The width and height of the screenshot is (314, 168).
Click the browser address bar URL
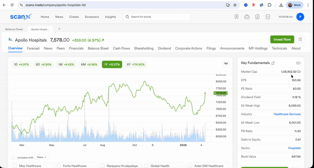(56, 5)
